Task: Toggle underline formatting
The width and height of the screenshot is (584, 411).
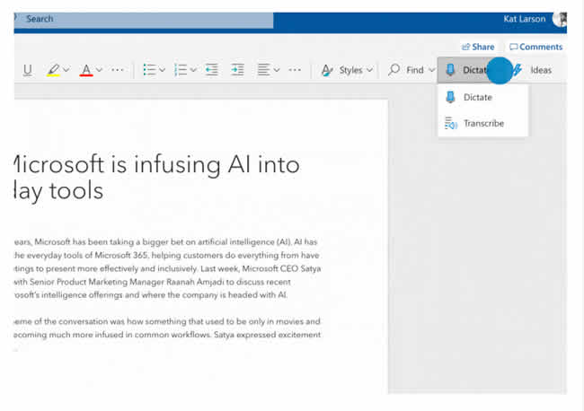Action: (28, 70)
